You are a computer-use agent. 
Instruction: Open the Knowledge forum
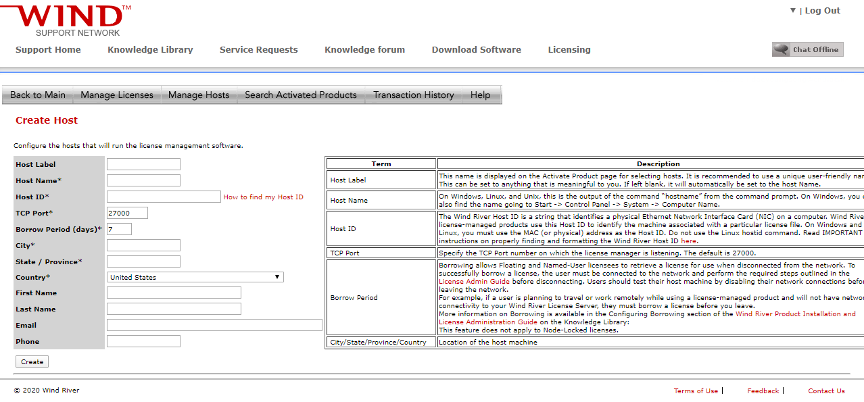click(364, 49)
